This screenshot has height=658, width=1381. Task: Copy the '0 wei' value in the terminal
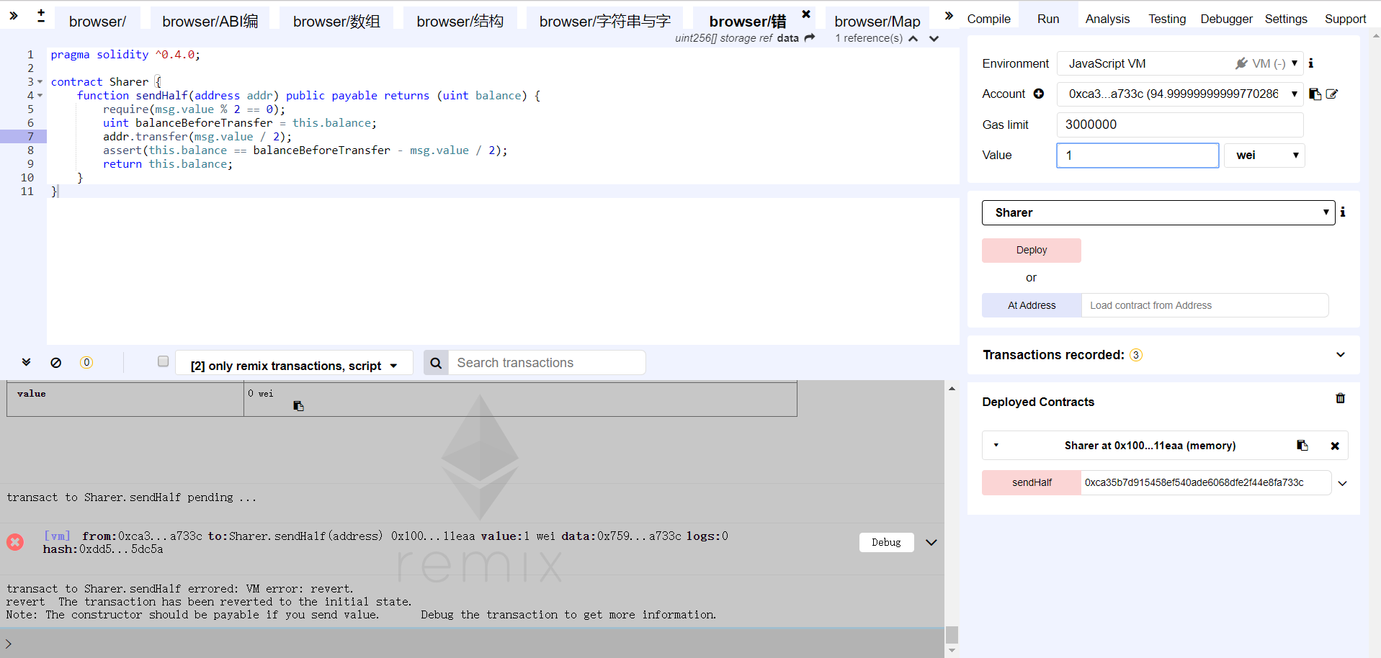(x=298, y=406)
